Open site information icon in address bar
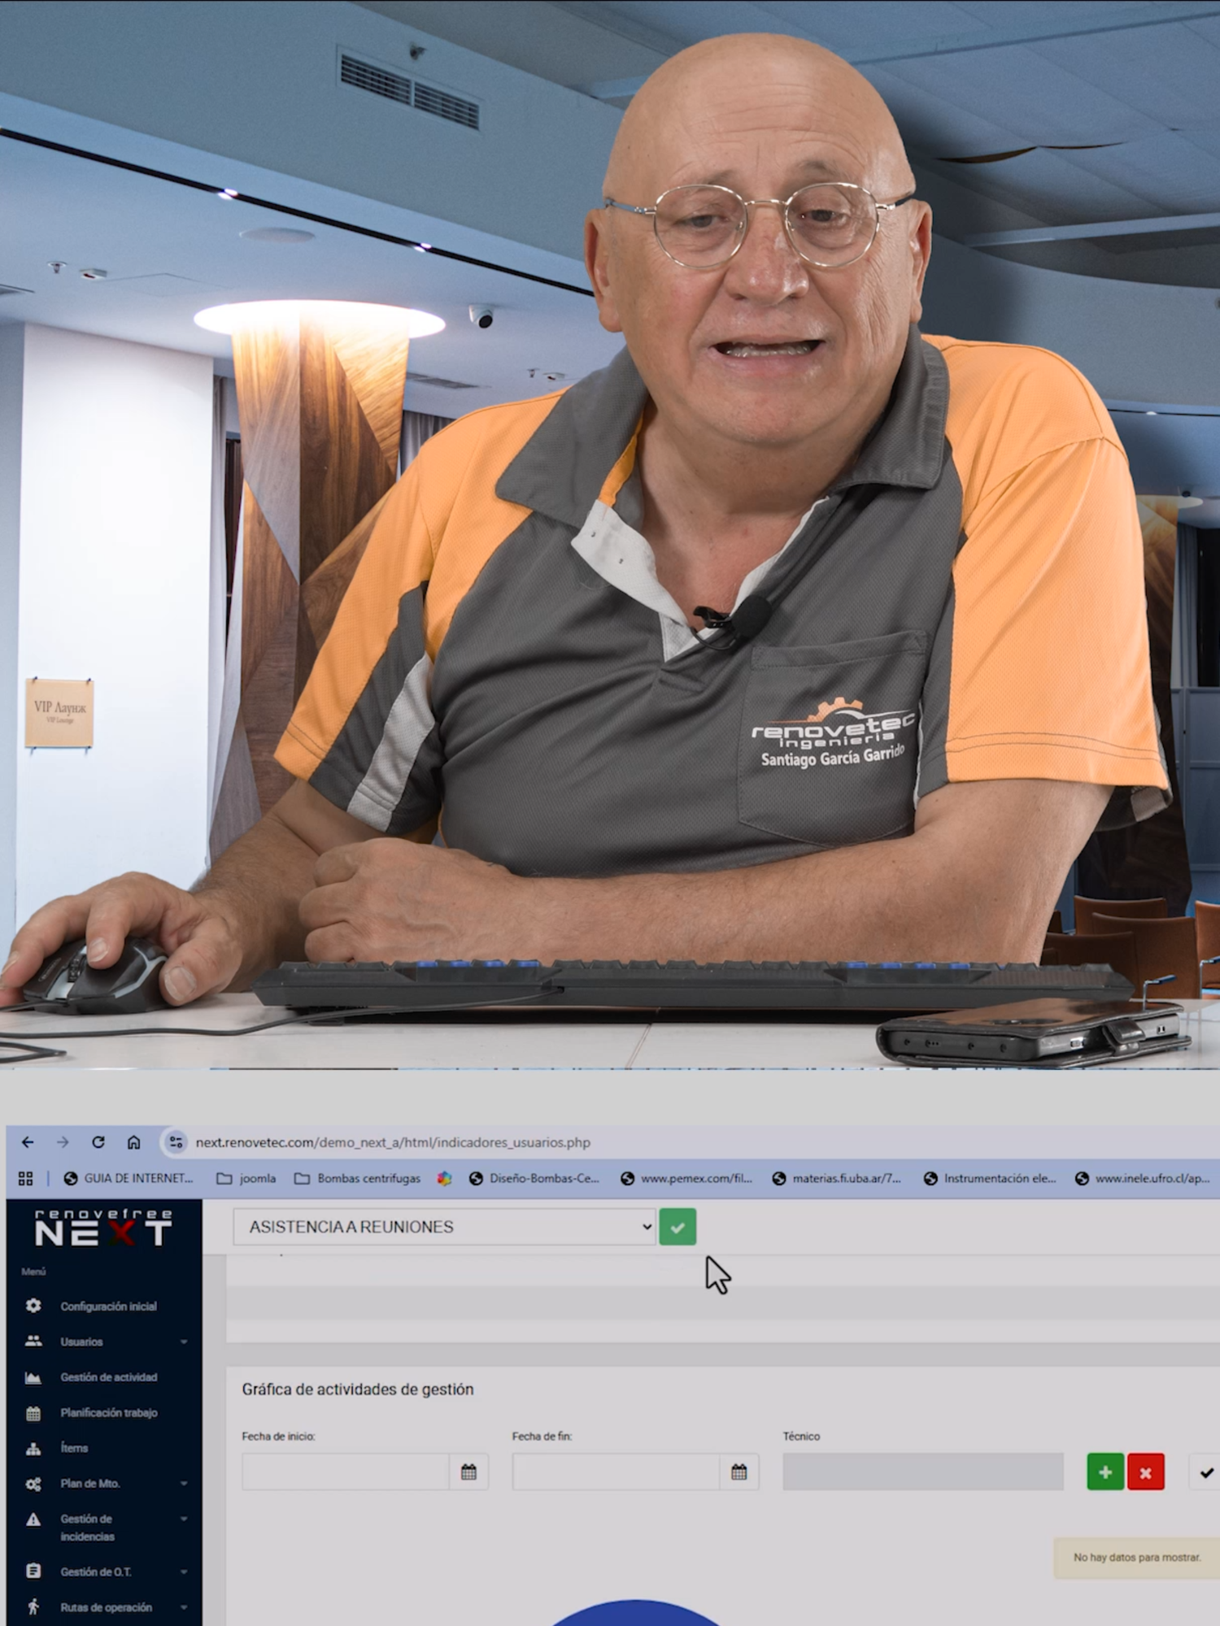 (x=175, y=1142)
